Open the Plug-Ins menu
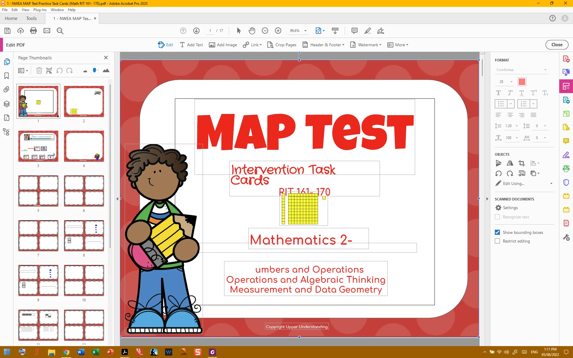The height and width of the screenshot is (358, 573). point(40,10)
